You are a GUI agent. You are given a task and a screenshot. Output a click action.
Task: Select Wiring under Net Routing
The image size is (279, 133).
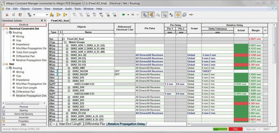tap(20, 72)
